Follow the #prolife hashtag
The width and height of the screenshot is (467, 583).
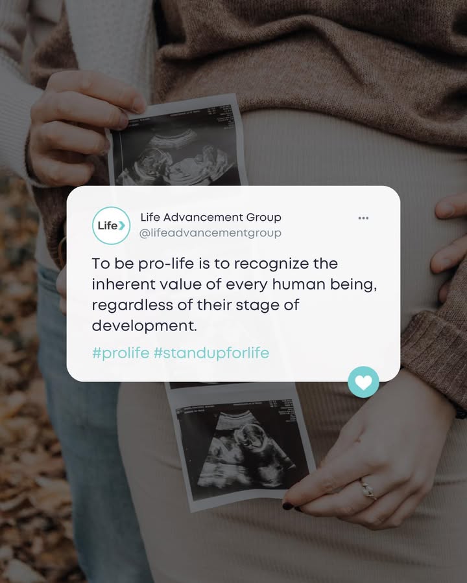[121, 353]
